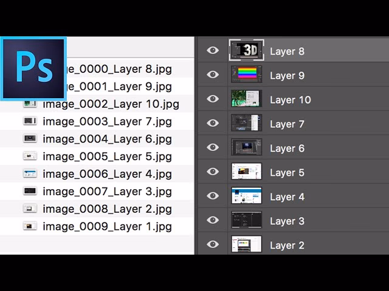Hide Layer 4 via its eye icon
This screenshot has width=389, height=291.
coord(213,196)
